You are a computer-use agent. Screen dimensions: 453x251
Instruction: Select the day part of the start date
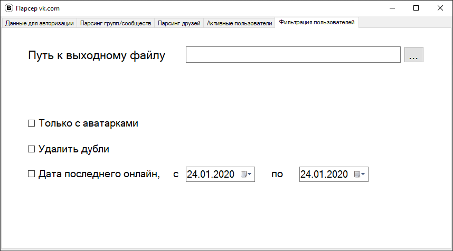pos(192,175)
